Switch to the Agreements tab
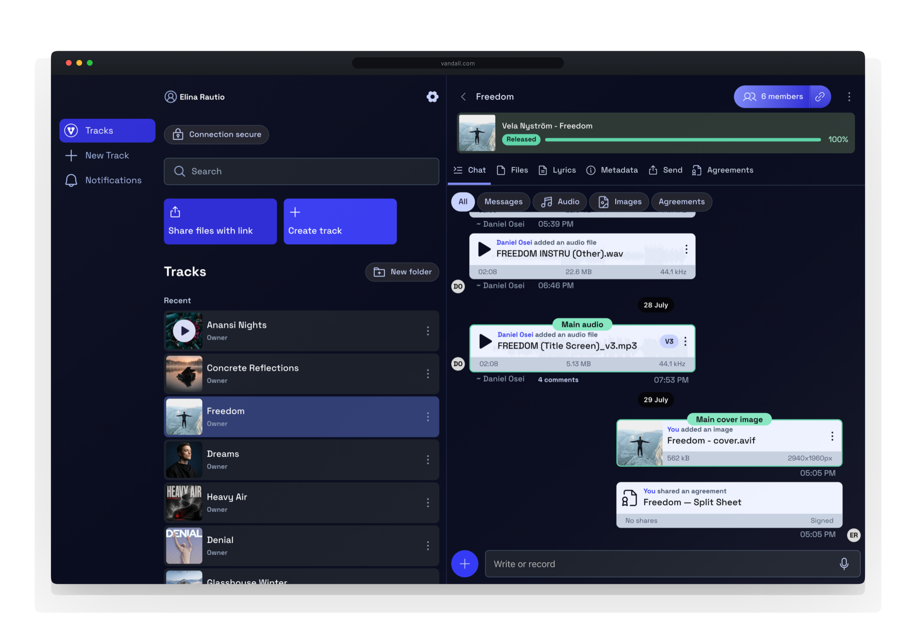This screenshot has width=916, height=635. pos(722,170)
